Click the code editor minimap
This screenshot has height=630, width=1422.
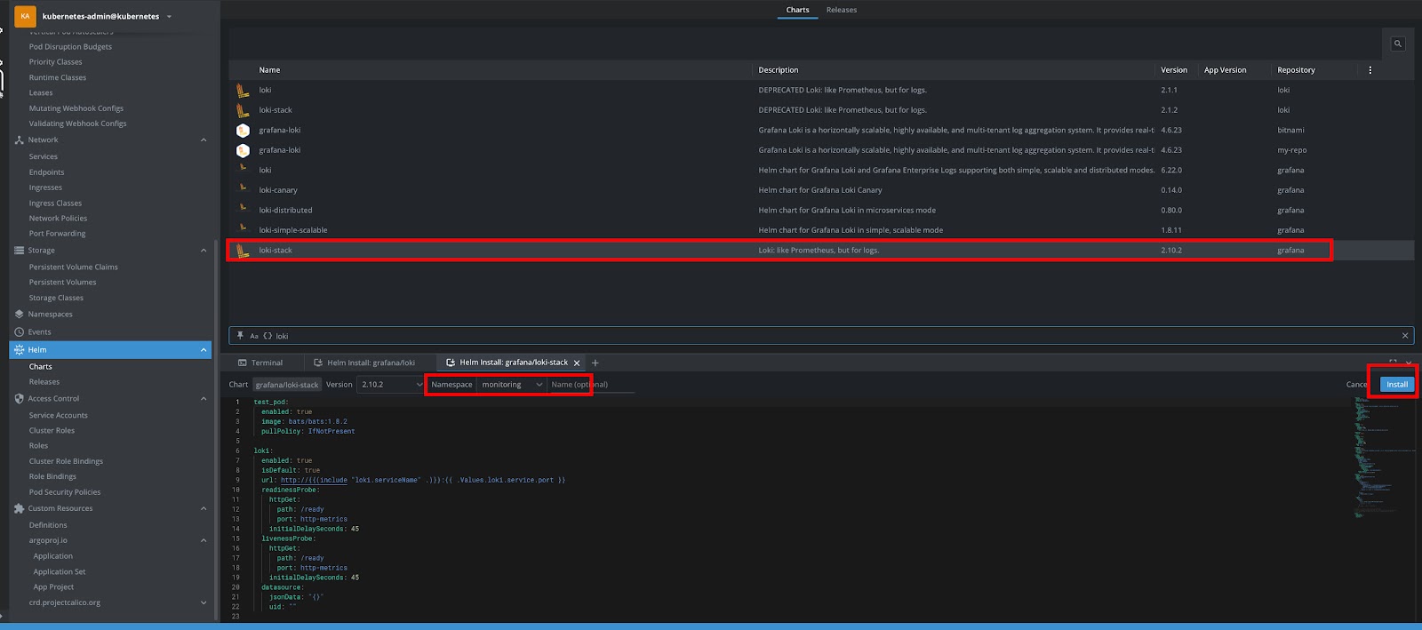tap(1384, 458)
